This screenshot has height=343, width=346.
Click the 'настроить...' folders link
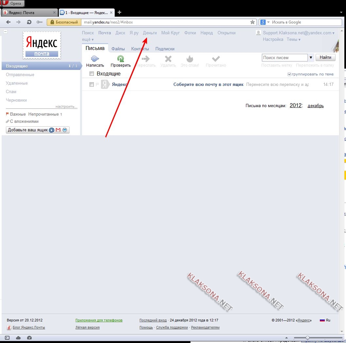coord(66,106)
